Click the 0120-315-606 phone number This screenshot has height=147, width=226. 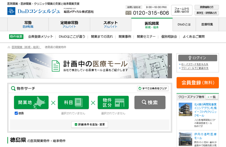point(151,13)
